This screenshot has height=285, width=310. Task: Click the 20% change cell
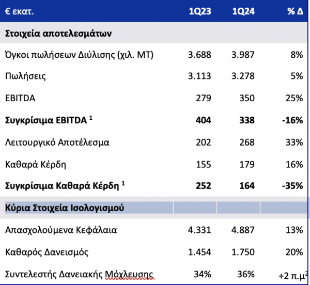295,252
